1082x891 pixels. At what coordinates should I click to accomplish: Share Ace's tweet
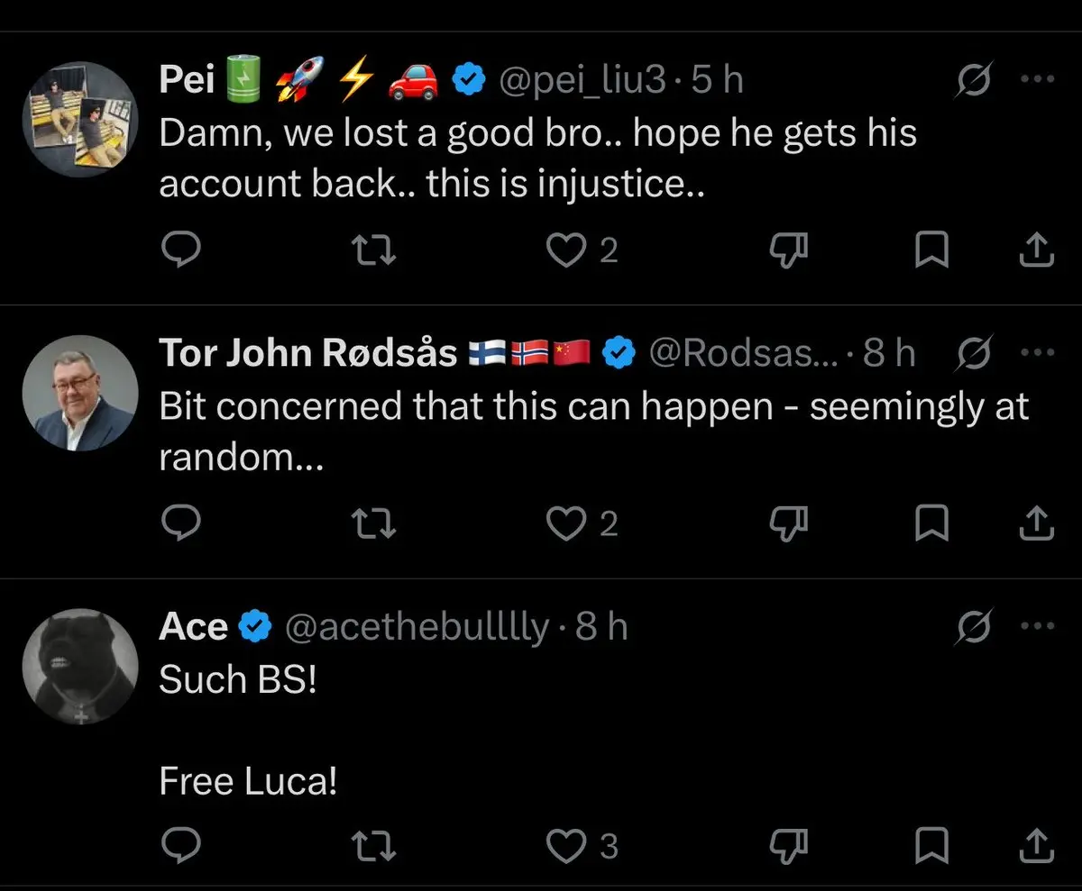click(x=1036, y=845)
